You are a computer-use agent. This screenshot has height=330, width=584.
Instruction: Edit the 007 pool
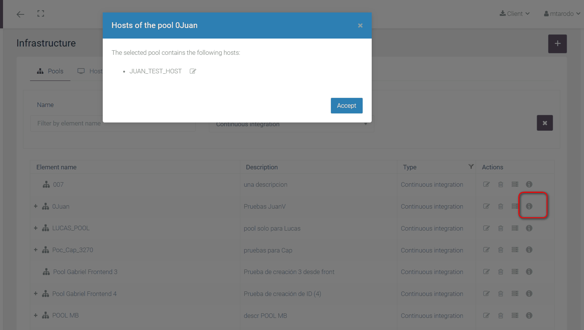[486, 184]
